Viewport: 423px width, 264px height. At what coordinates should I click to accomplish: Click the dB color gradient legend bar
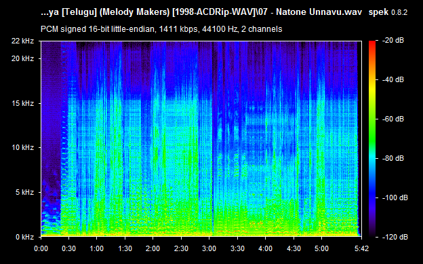tap(372, 139)
